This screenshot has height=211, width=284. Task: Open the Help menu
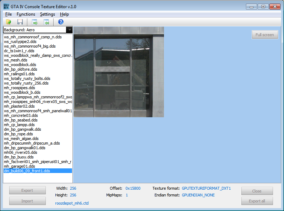[64, 14]
